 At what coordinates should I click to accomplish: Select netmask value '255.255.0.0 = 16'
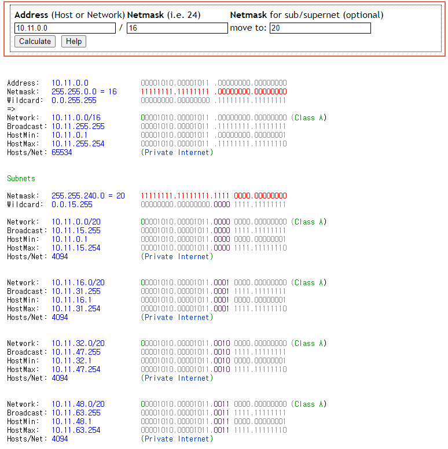[x=84, y=91]
